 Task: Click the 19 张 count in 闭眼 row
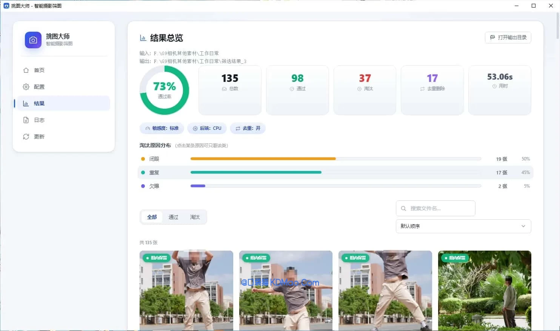click(502, 159)
